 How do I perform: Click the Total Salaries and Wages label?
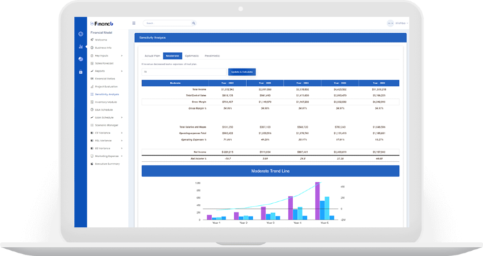[193, 127]
